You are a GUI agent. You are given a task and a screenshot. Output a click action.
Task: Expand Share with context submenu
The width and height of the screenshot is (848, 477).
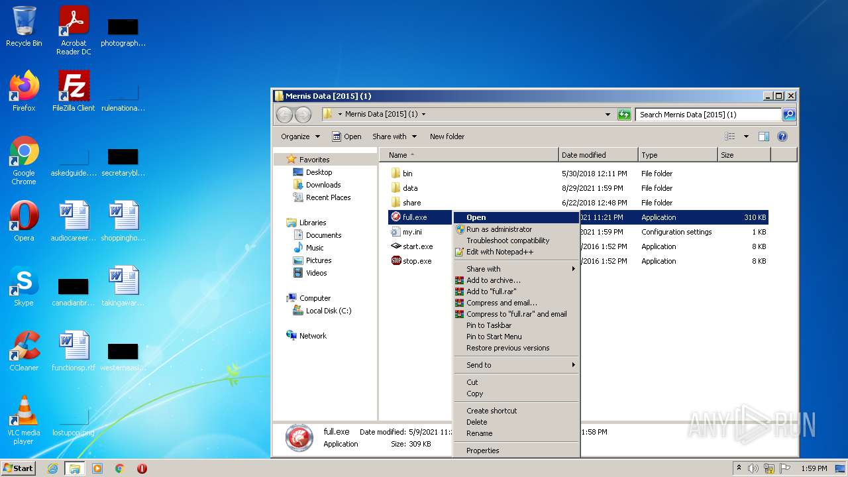(x=516, y=269)
